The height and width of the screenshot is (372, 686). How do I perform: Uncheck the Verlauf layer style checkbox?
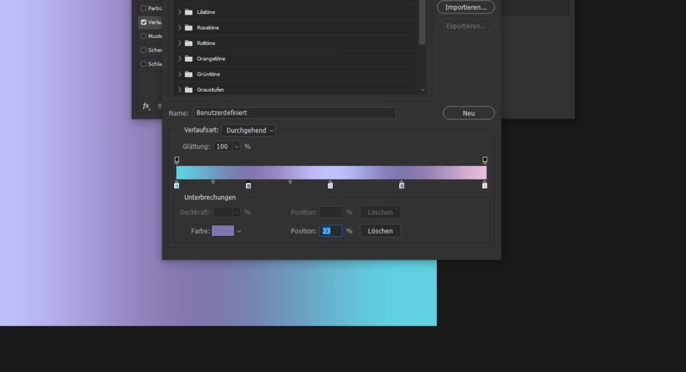click(143, 22)
